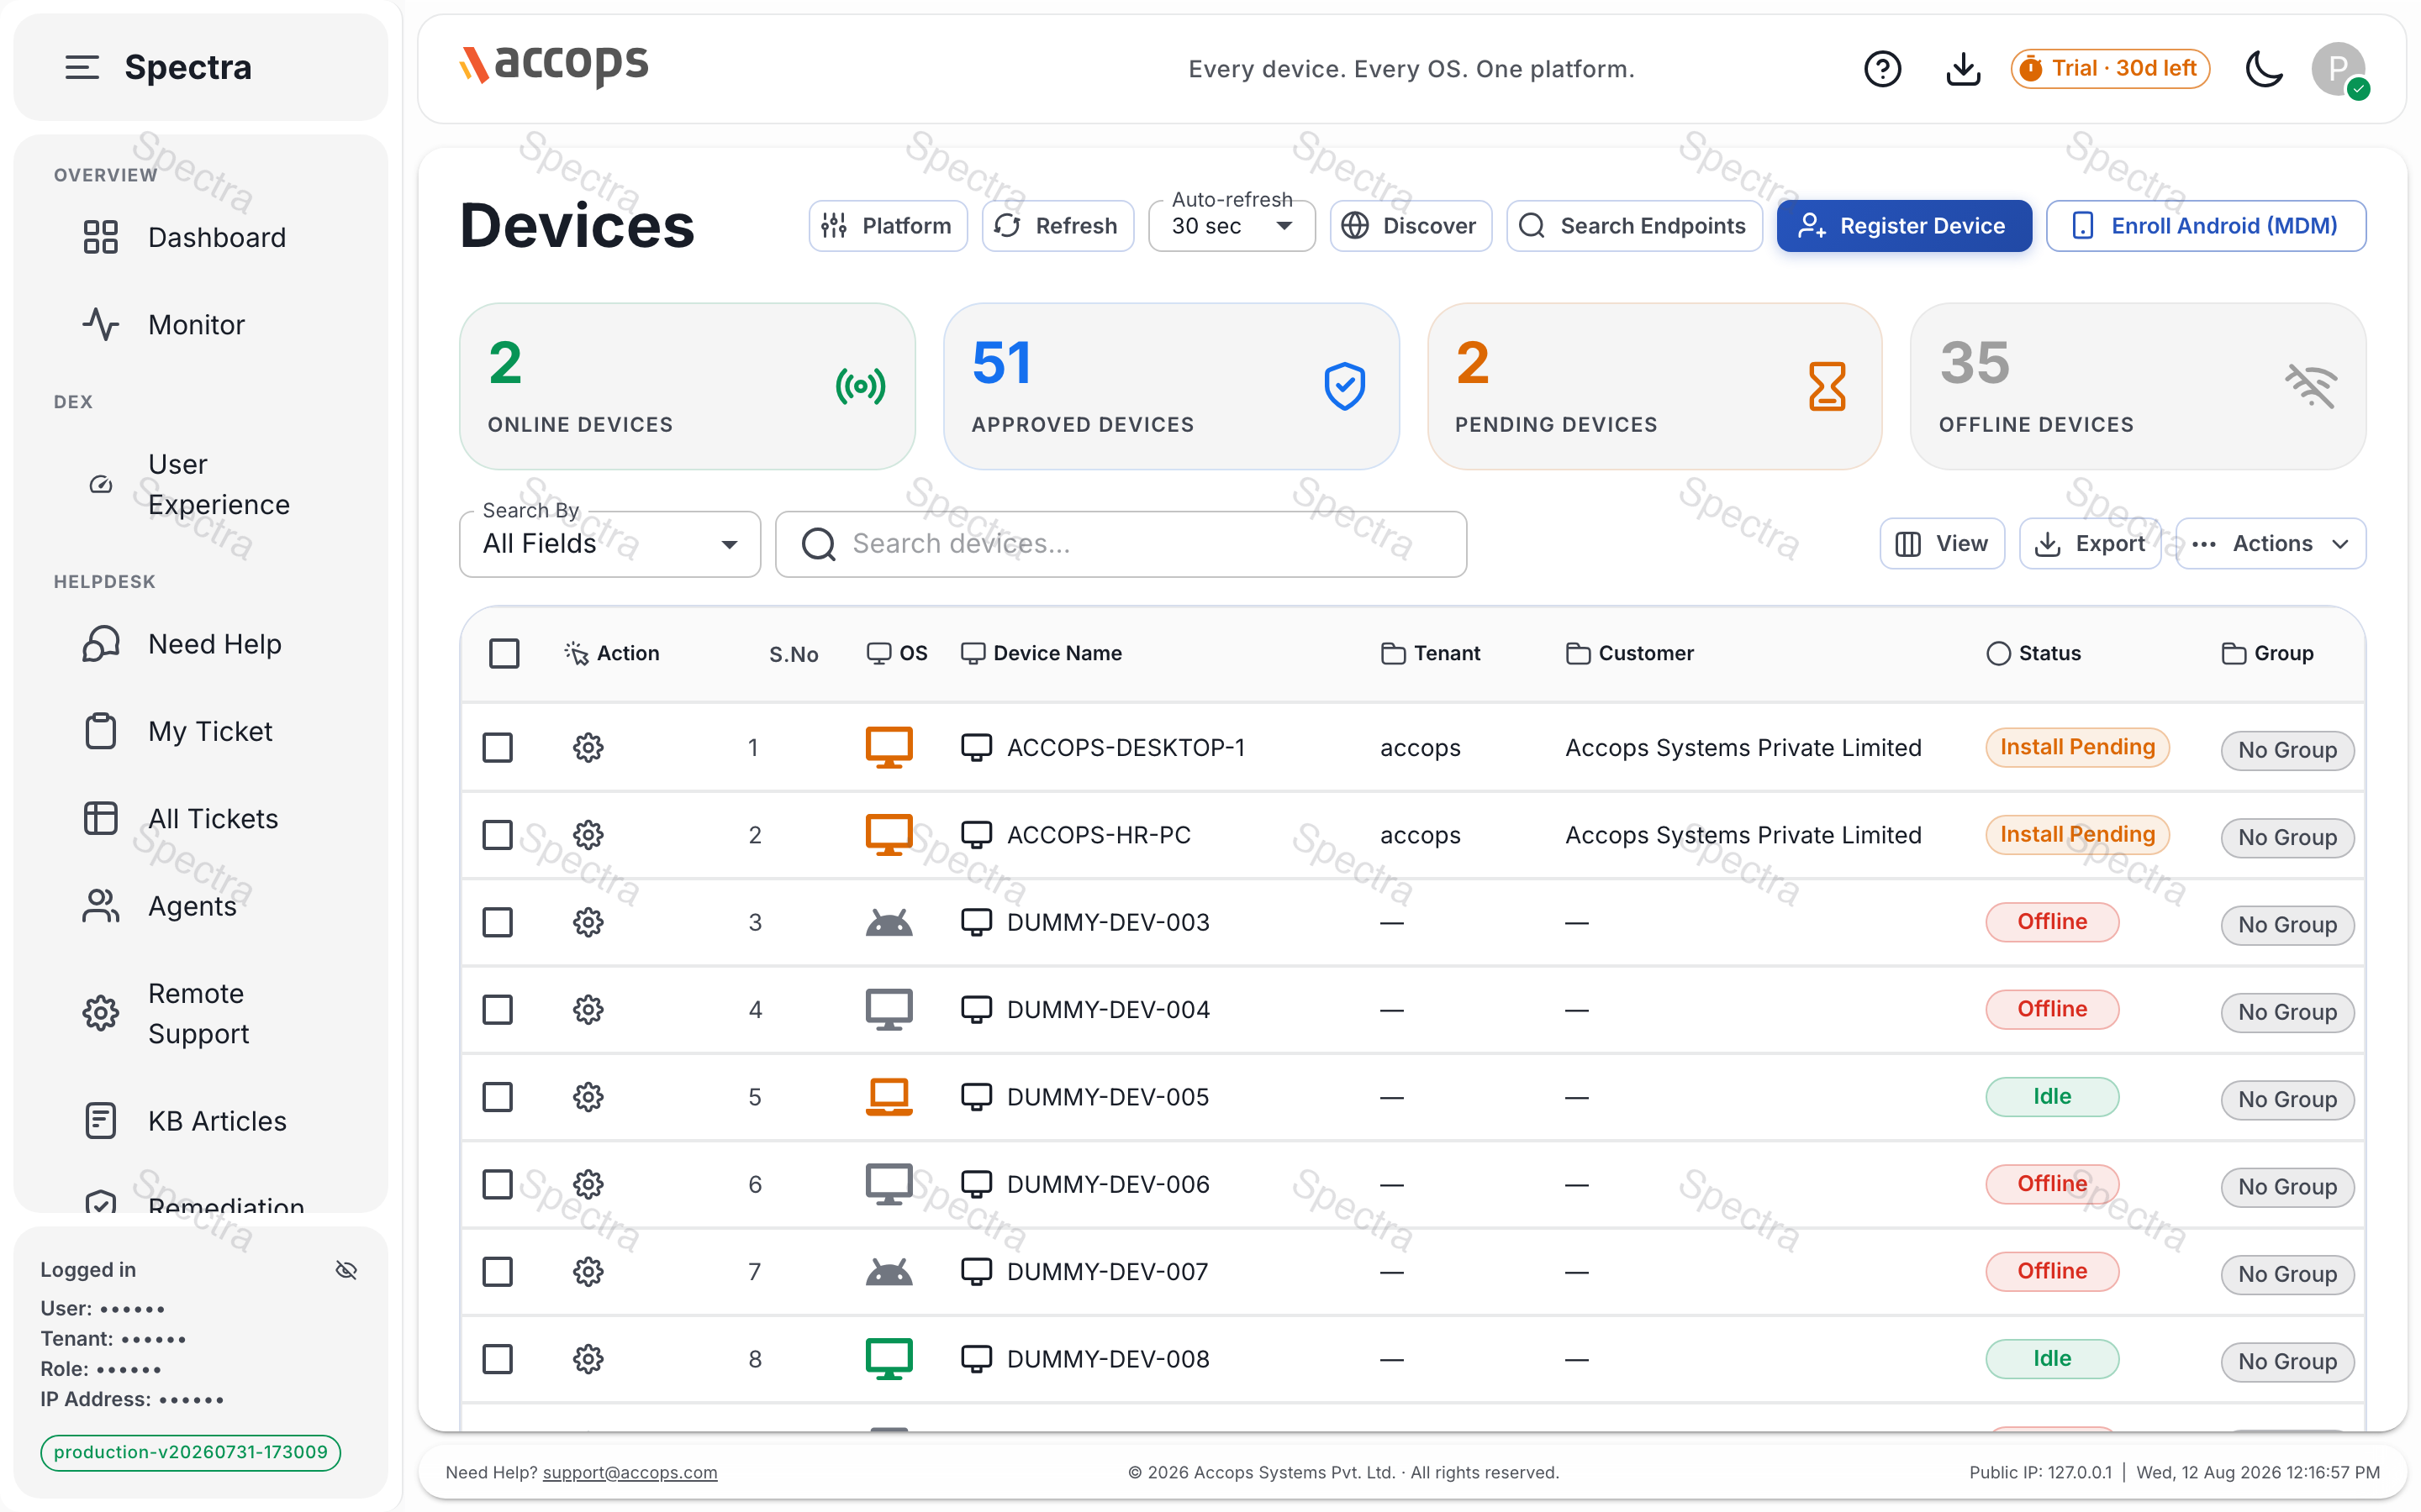Open My Ticket in sidebar
2421x1512 pixels.
pos(200,731)
